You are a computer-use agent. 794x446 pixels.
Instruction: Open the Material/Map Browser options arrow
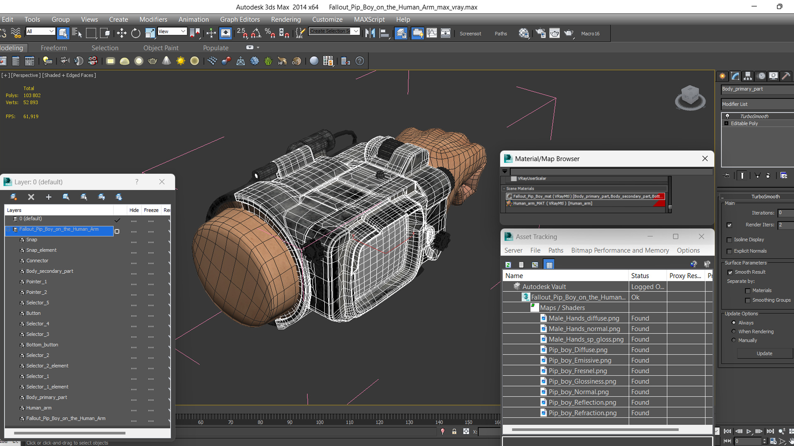click(505, 171)
